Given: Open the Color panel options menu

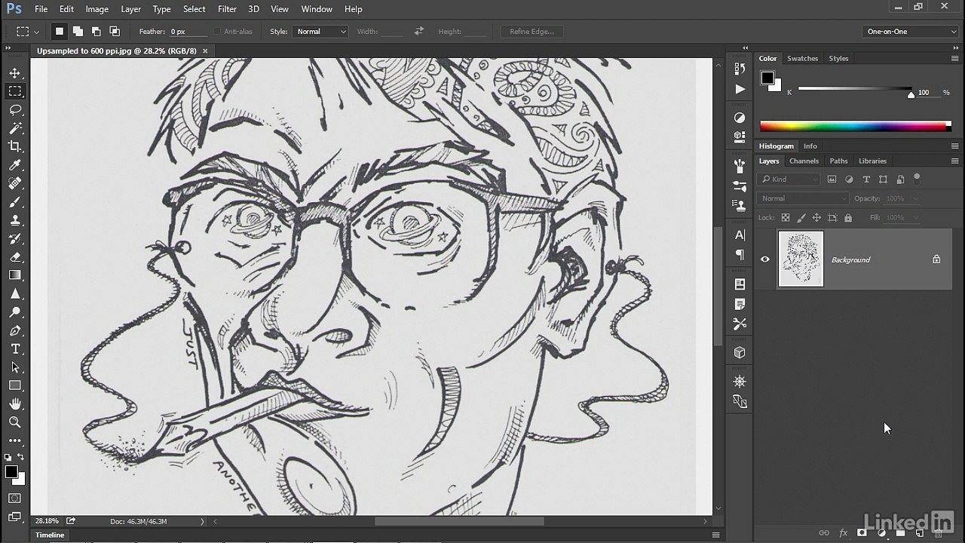Looking at the screenshot, I should pos(954,58).
